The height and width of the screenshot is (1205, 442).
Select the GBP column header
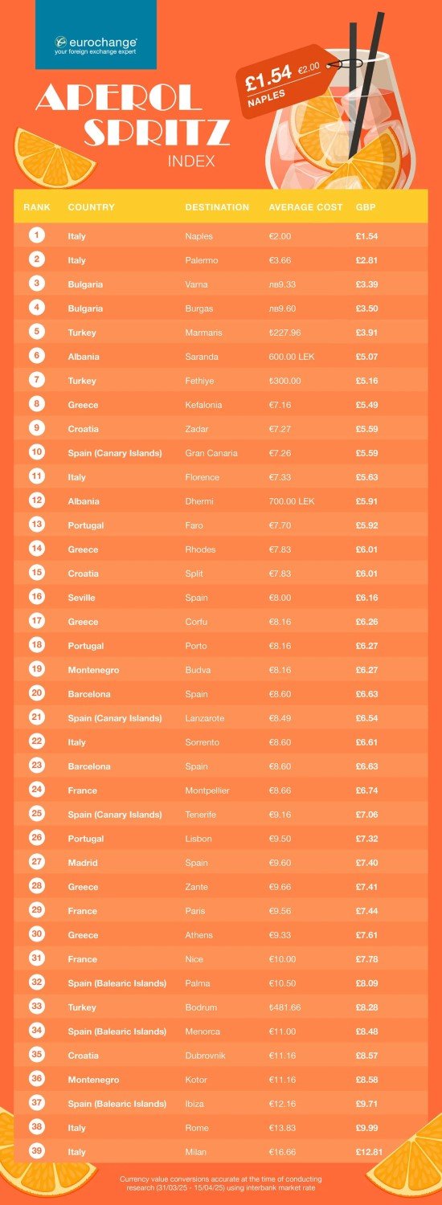(x=366, y=207)
